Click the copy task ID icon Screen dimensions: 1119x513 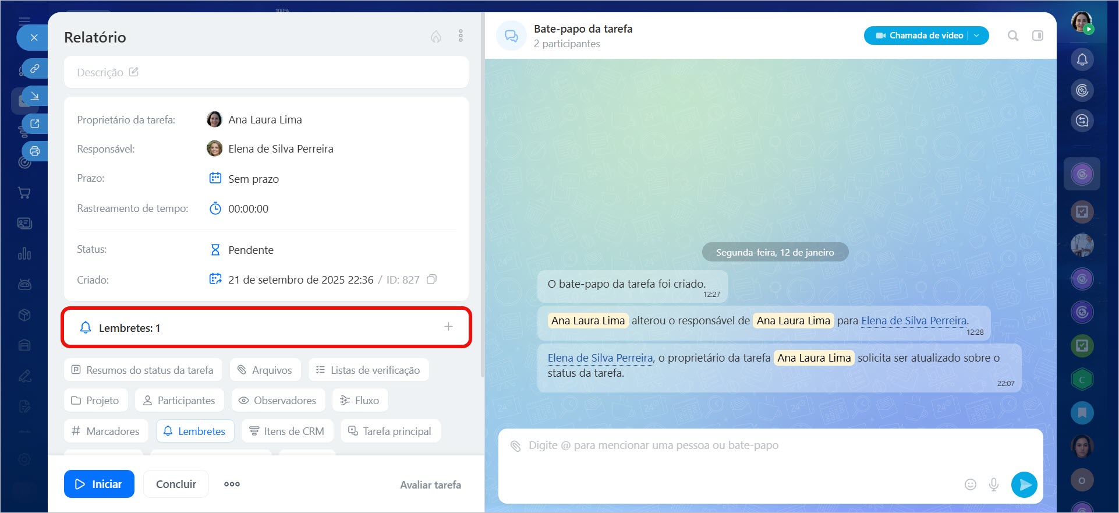[431, 280]
